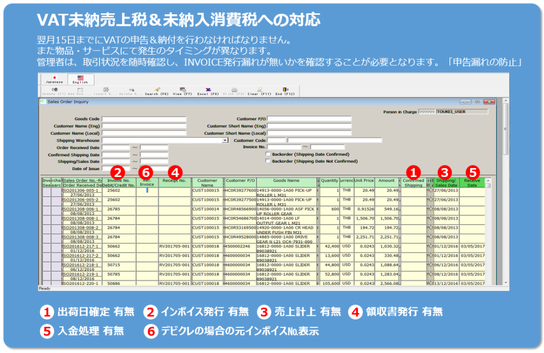Click the Customer Name column header
This screenshot has height=353, width=544.
[207, 182]
